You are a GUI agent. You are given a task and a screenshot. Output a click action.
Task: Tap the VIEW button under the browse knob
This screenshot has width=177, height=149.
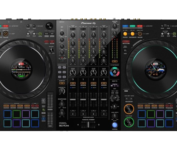click(52, 34)
